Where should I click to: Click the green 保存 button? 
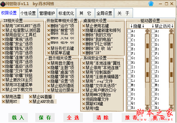pos(45,118)
